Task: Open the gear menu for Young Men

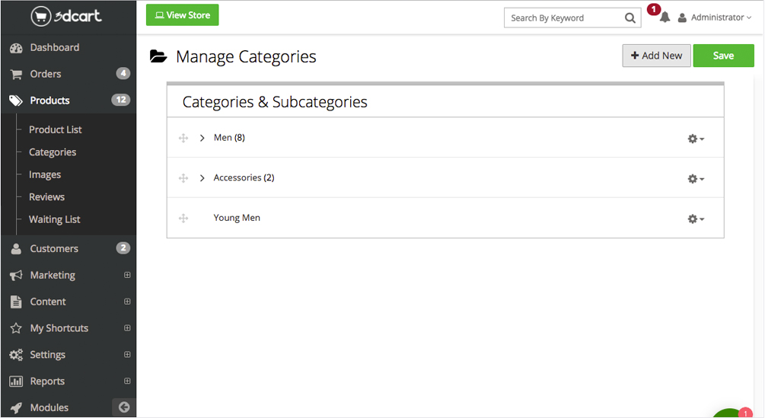Action: (x=695, y=219)
